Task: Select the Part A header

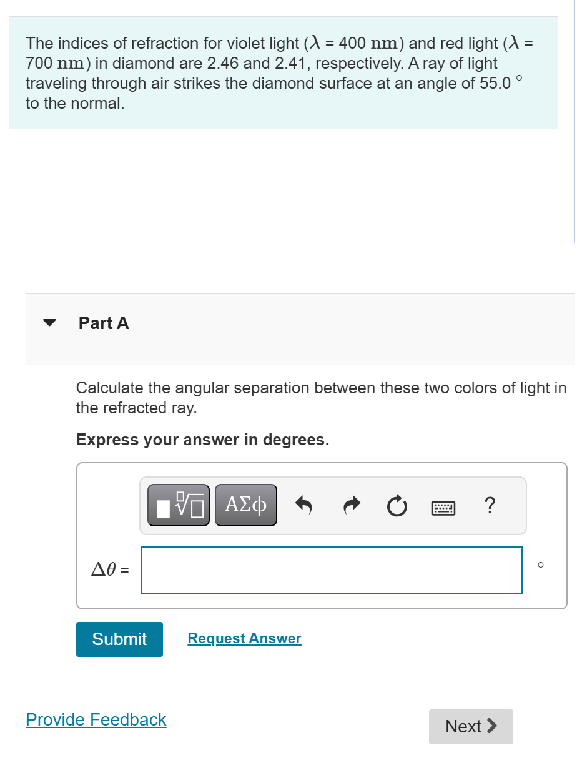Action: [103, 323]
